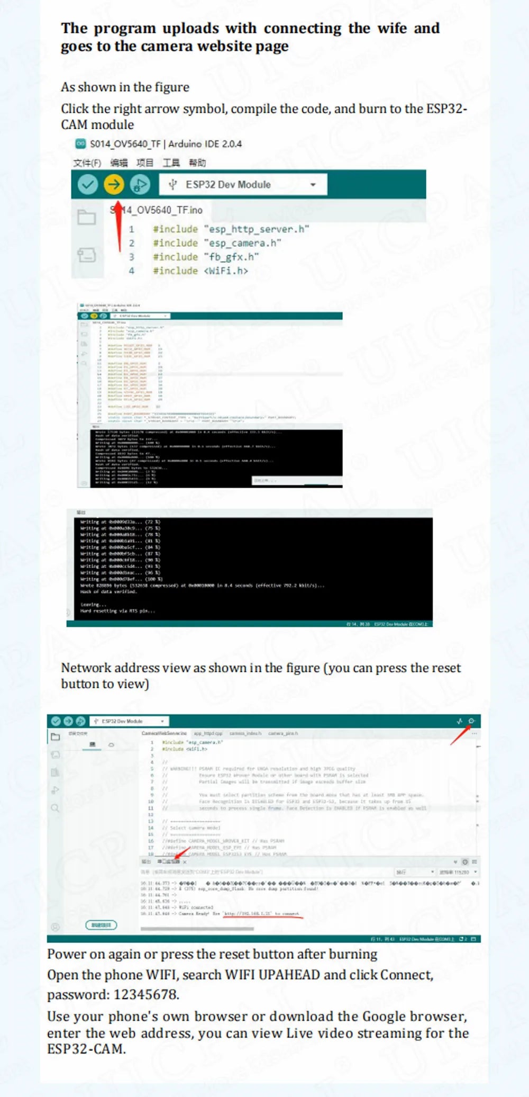Open the 工具 menu

[x=170, y=163]
